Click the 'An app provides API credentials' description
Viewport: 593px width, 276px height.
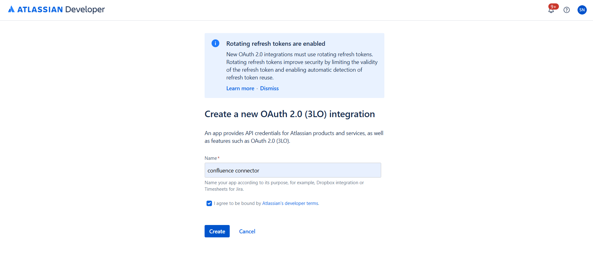(x=294, y=137)
